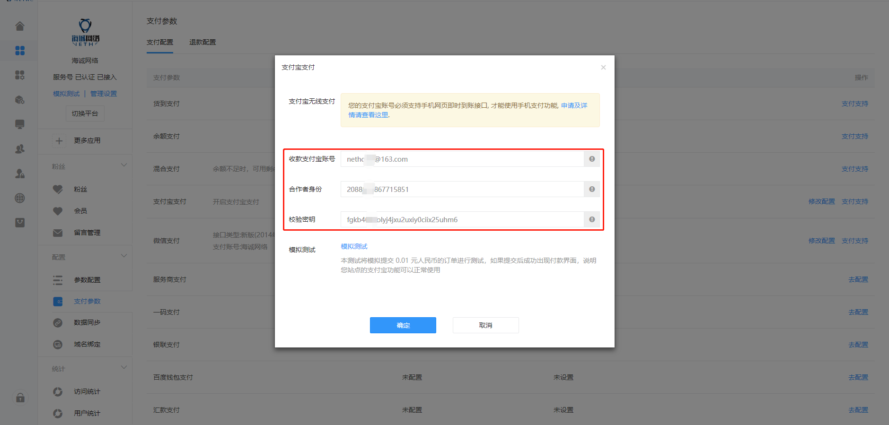Click the 切换平台 button
This screenshot has width=889, height=425.
pyautogui.click(x=85, y=113)
